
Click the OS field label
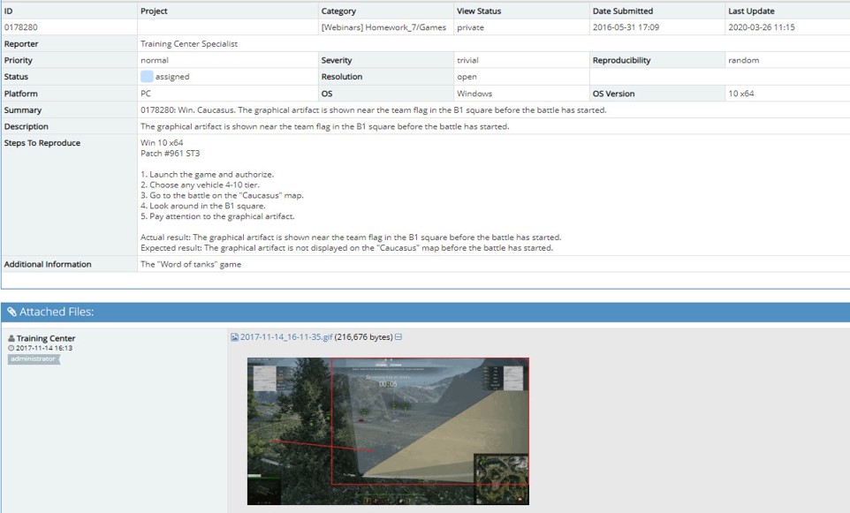327,94
